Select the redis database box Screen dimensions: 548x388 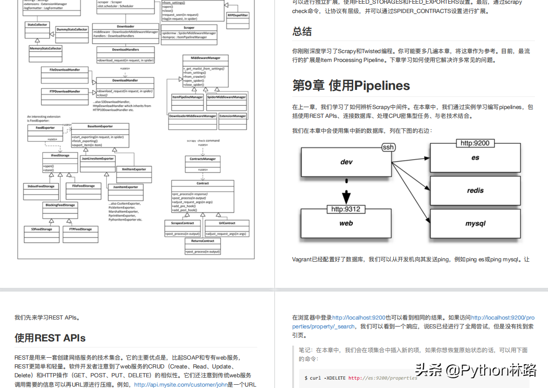[x=475, y=191]
